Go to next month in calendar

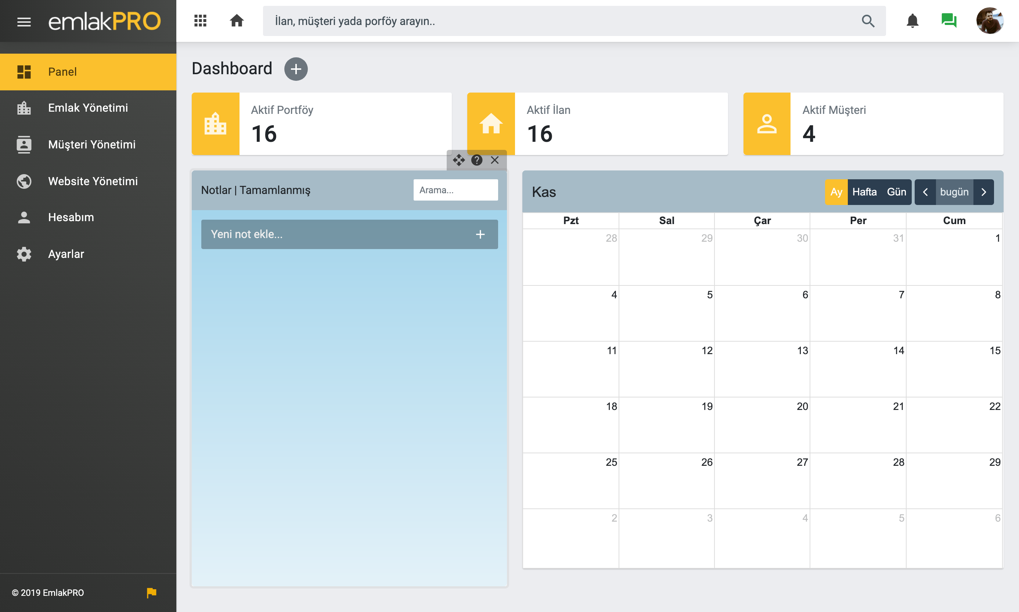(x=983, y=192)
